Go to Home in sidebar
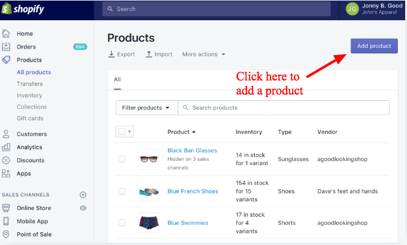Viewport: 407px width, 245px height. tap(25, 33)
